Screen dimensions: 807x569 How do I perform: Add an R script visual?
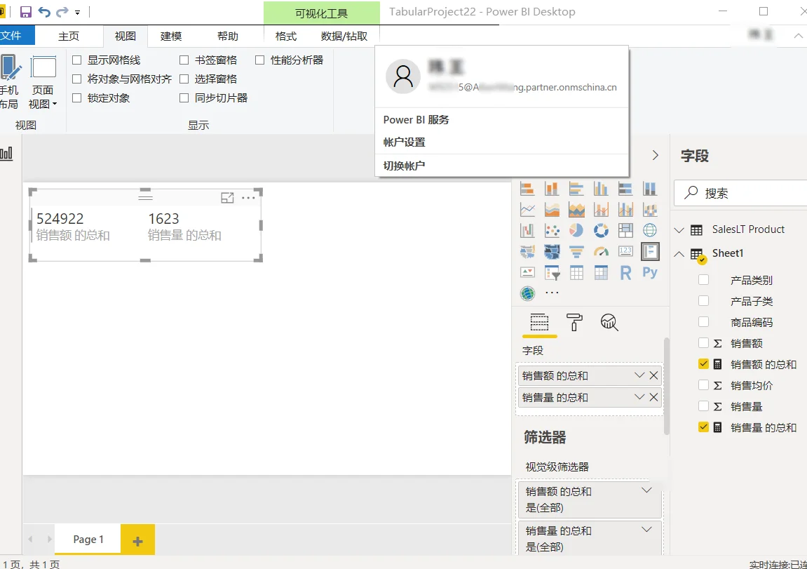(x=625, y=272)
